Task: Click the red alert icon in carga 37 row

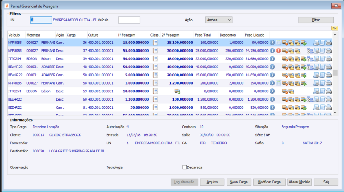Action: [x=279, y=51]
